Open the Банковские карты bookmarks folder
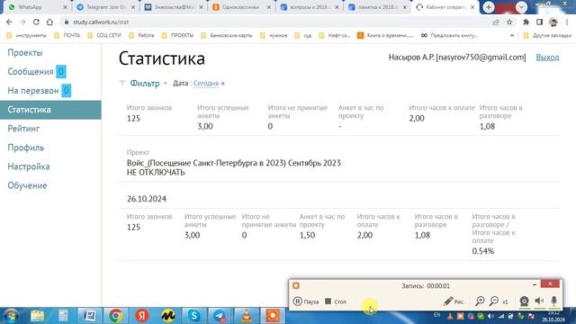This screenshot has height=324, width=576. pos(227,36)
